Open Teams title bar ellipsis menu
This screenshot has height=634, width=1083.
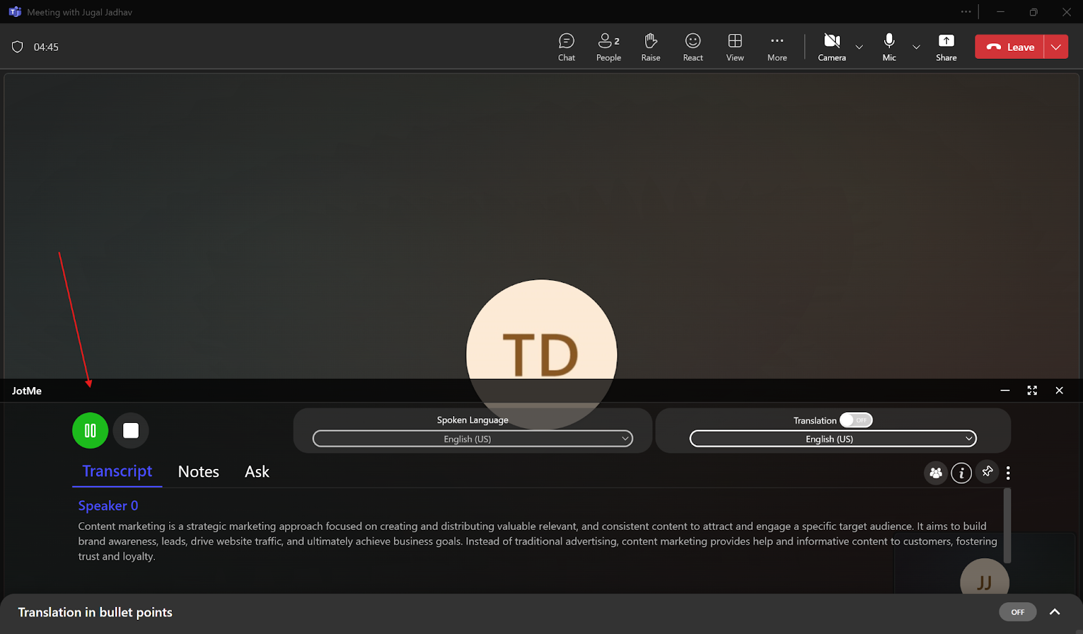click(x=966, y=12)
